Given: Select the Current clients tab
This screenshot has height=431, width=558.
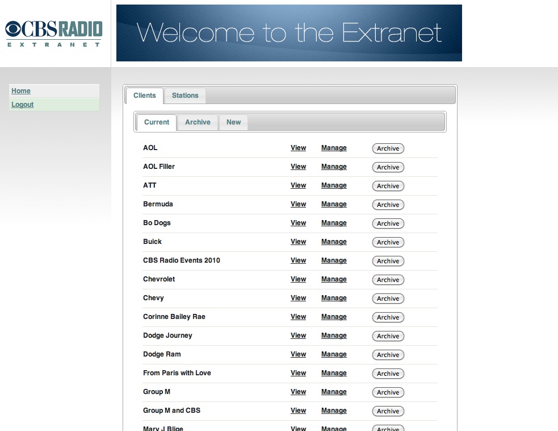Looking at the screenshot, I should (x=156, y=122).
